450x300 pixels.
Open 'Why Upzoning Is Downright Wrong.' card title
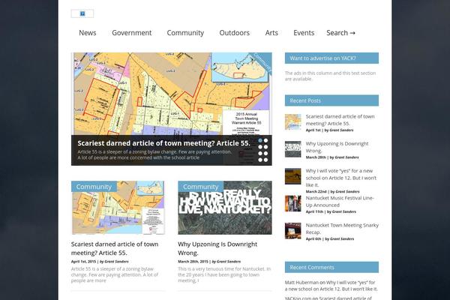[217, 248]
